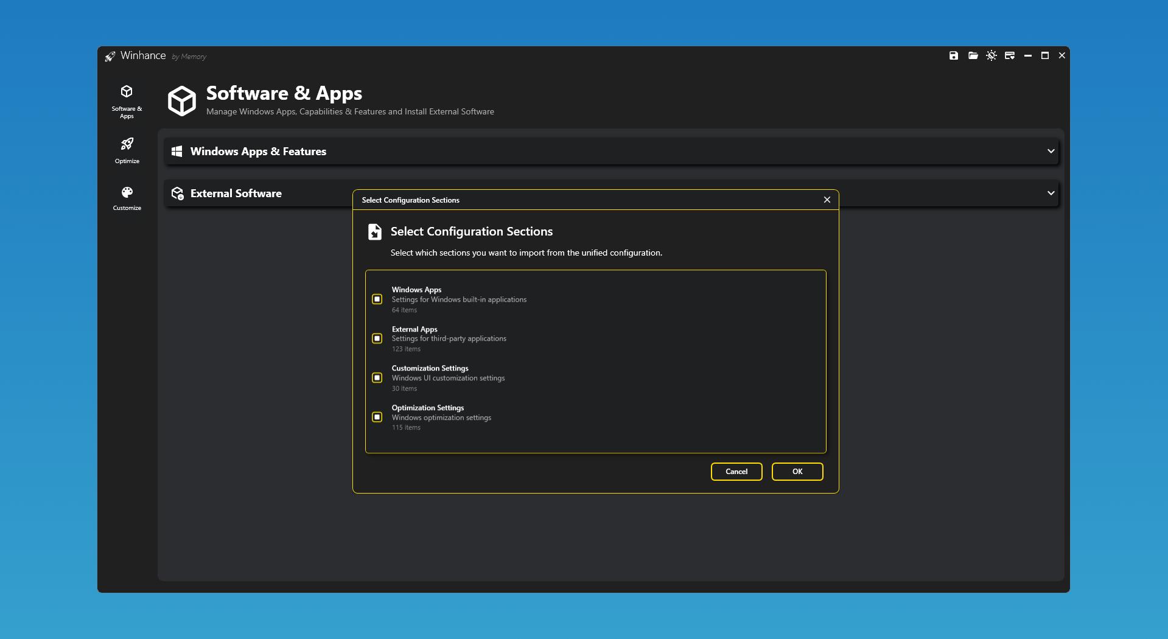Image resolution: width=1168 pixels, height=639 pixels.
Task: Expand the External Software chevron
Action: pyautogui.click(x=1051, y=193)
